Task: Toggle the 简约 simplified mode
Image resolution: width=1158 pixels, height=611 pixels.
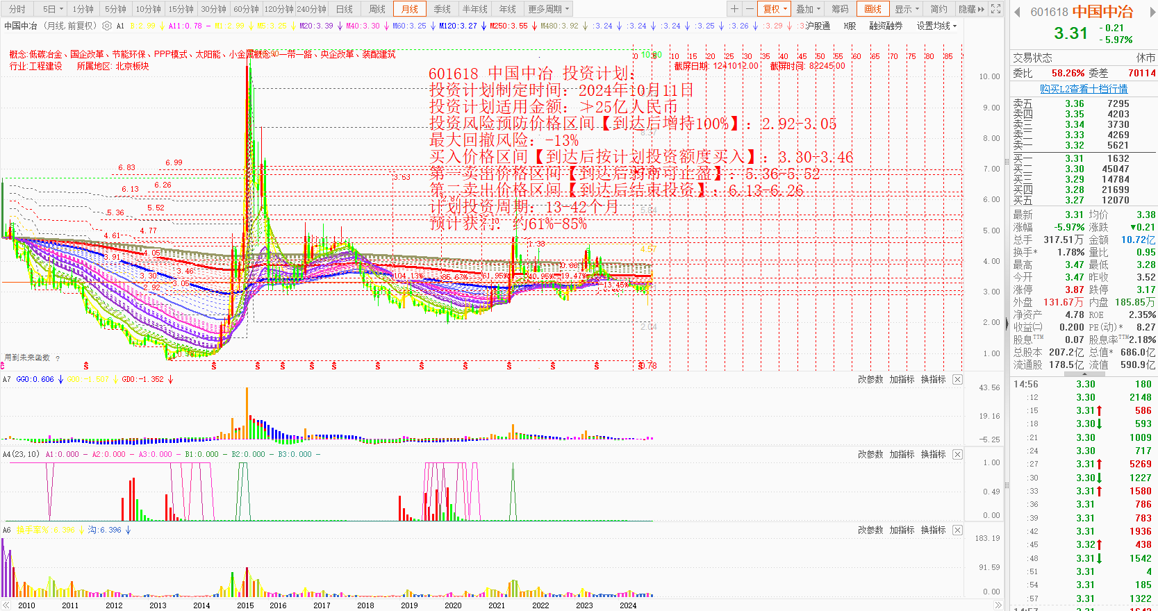Action: [x=938, y=9]
